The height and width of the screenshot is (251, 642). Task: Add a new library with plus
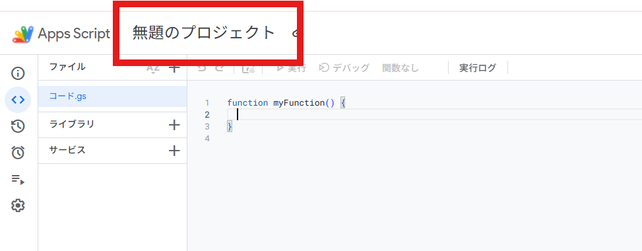pos(174,125)
